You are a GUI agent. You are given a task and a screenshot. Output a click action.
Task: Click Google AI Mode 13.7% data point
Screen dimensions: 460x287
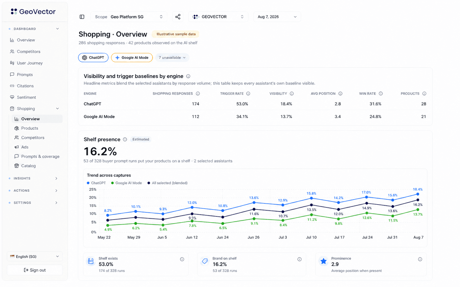[x=418, y=210]
